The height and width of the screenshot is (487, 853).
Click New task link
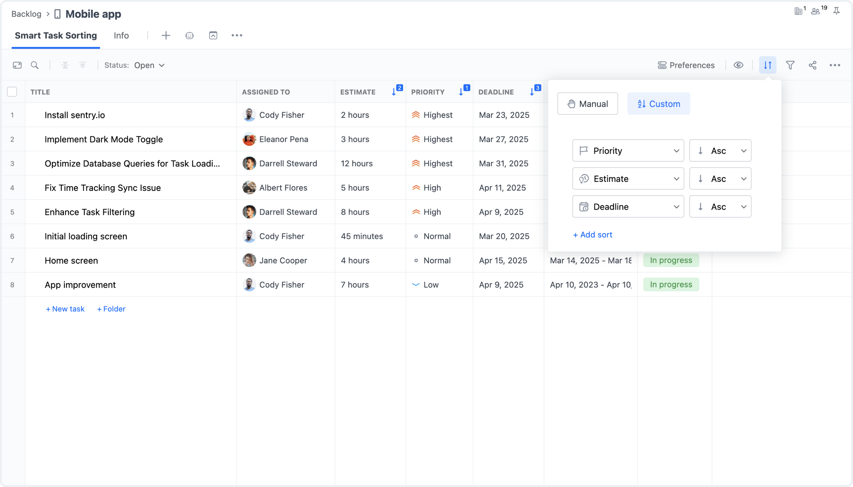pos(65,309)
